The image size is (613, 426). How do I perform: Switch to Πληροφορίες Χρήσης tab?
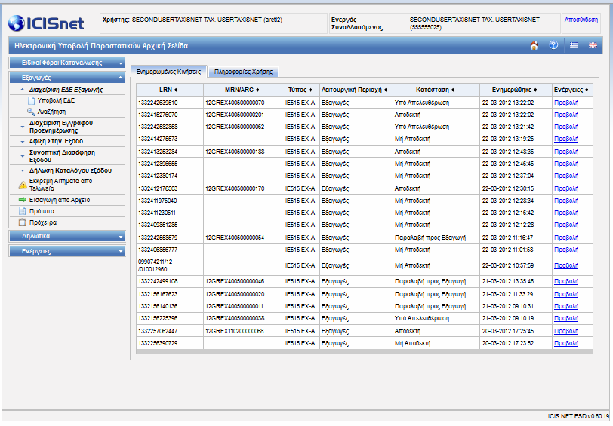click(243, 72)
